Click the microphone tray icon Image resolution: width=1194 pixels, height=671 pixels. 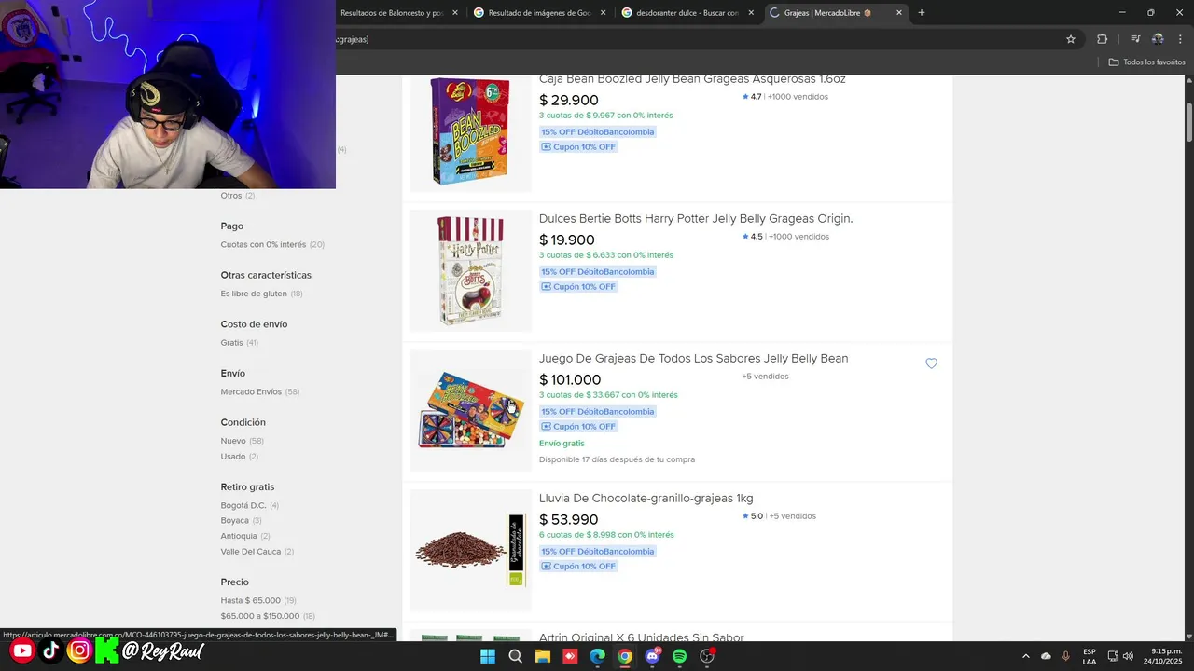pos(1065,656)
